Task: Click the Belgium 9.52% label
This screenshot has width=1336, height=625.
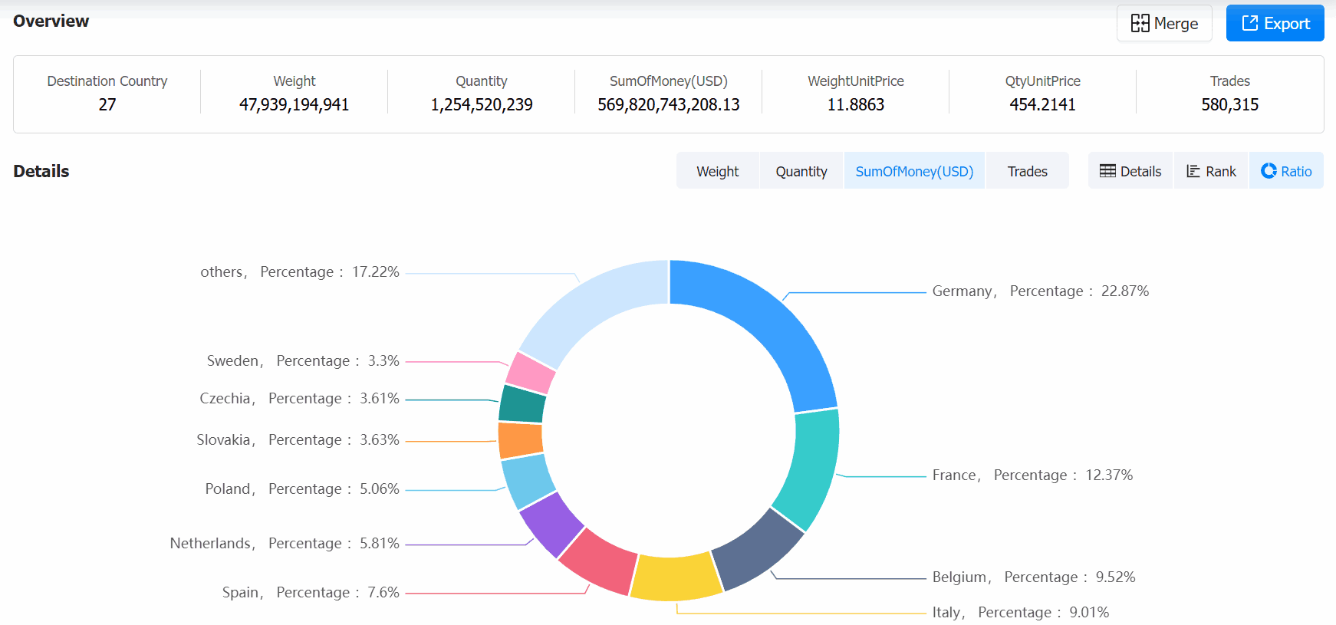Action: [x=1034, y=577]
